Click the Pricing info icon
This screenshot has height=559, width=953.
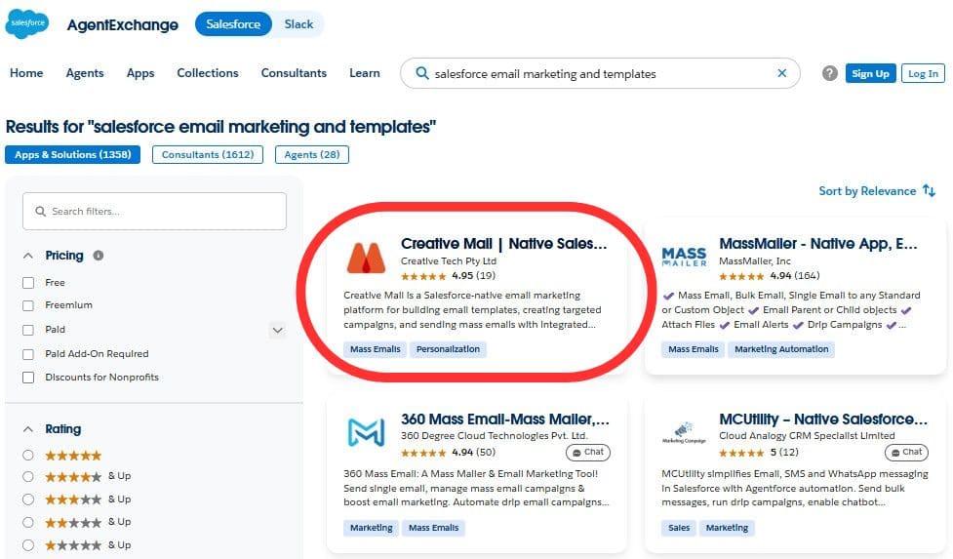[98, 256]
